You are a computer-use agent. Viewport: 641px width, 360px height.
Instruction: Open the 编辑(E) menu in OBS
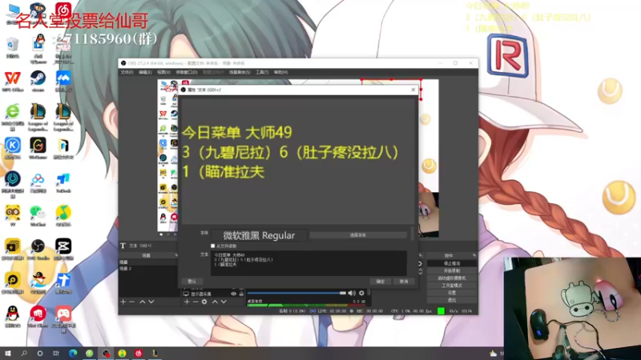(145, 72)
